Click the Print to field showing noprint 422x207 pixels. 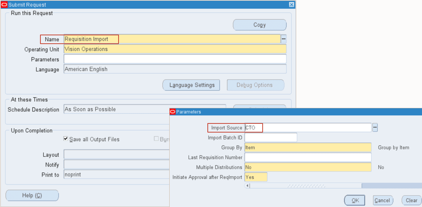(117, 175)
